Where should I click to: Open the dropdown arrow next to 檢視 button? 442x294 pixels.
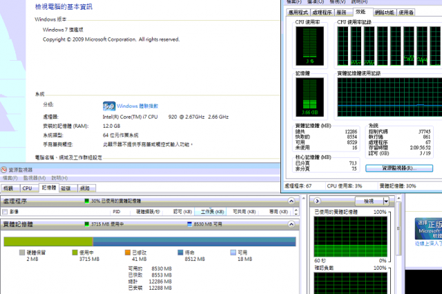coord(386,202)
